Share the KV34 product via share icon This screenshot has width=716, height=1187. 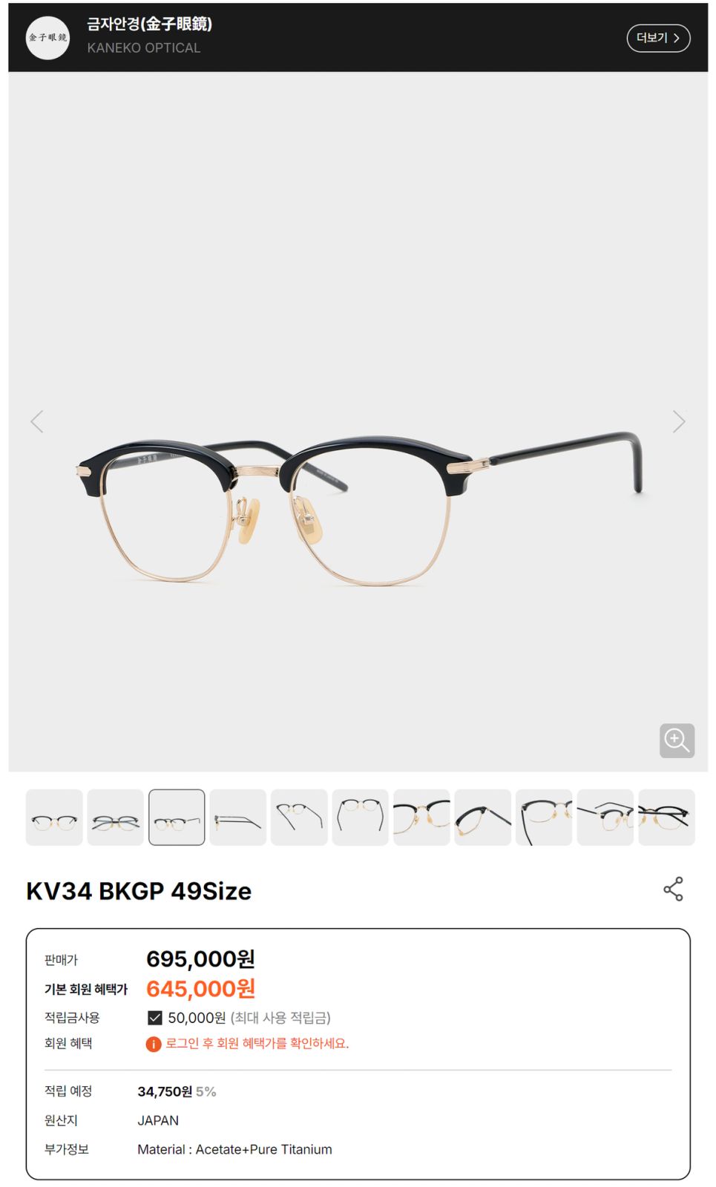(673, 889)
